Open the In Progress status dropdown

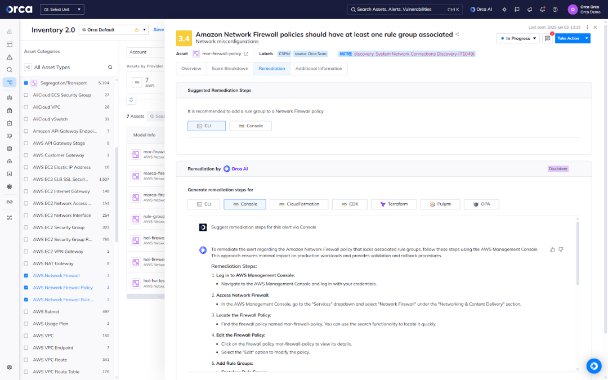pyautogui.click(x=518, y=38)
